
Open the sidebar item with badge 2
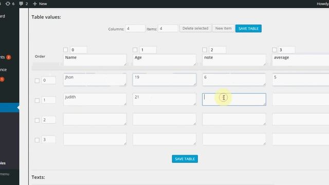click(6, 57)
